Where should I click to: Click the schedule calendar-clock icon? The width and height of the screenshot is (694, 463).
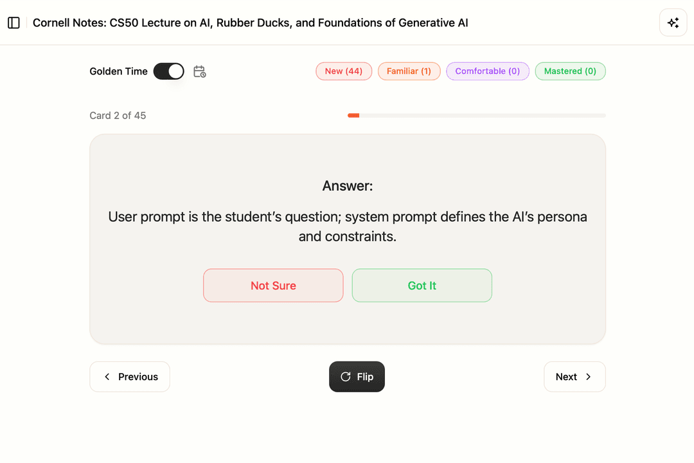click(199, 71)
